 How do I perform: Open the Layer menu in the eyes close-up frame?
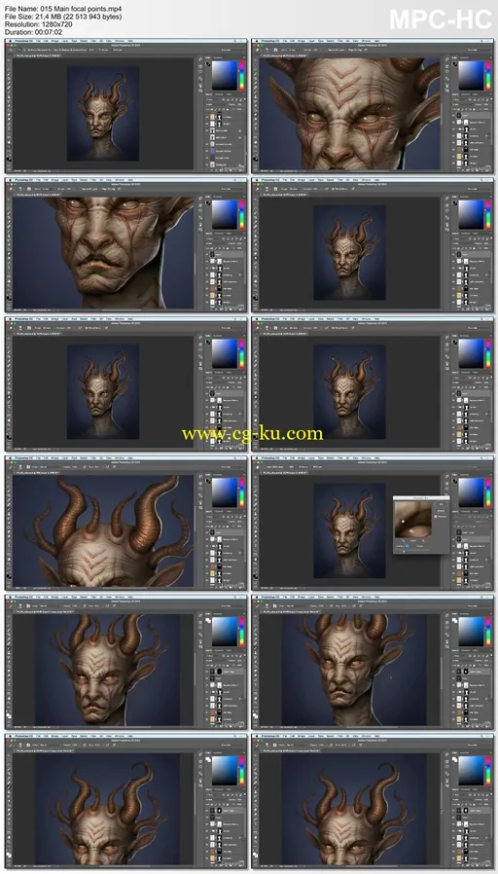point(311,40)
